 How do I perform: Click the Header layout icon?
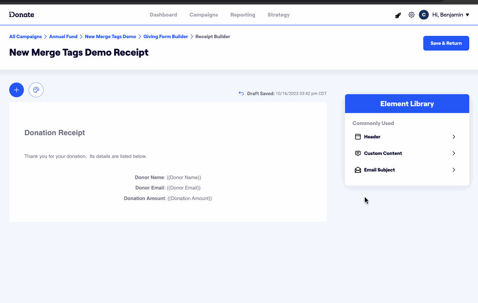[x=358, y=137]
